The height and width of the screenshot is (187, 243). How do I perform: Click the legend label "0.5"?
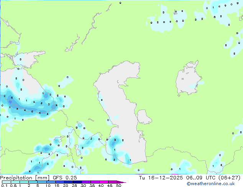[x=13, y=185]
